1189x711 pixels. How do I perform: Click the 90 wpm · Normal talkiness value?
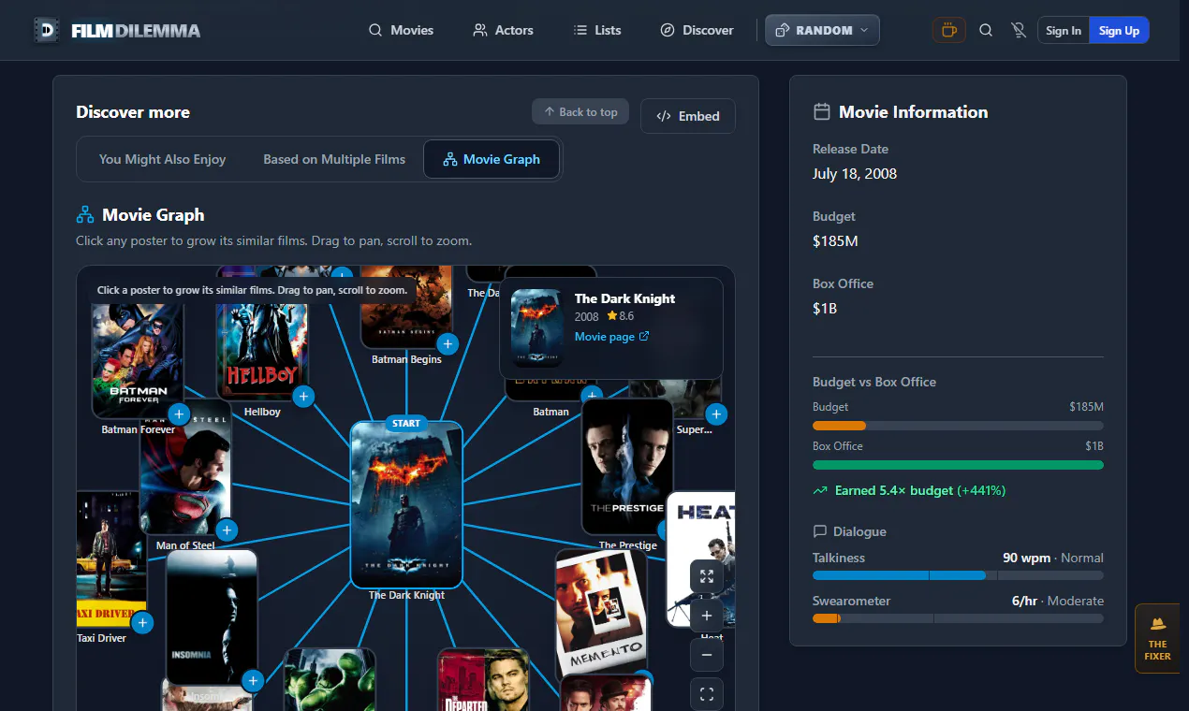tap(1053, 558)
